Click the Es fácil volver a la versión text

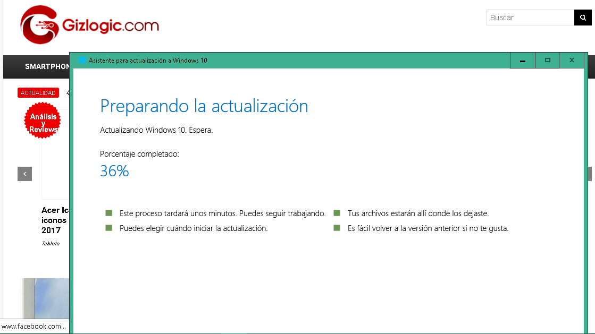[x=428, y=228]
